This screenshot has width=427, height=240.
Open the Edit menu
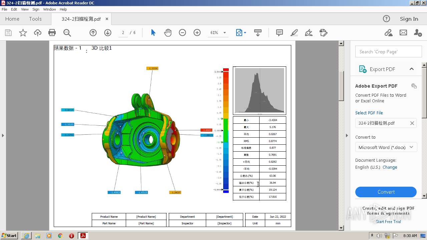point(14,9)
